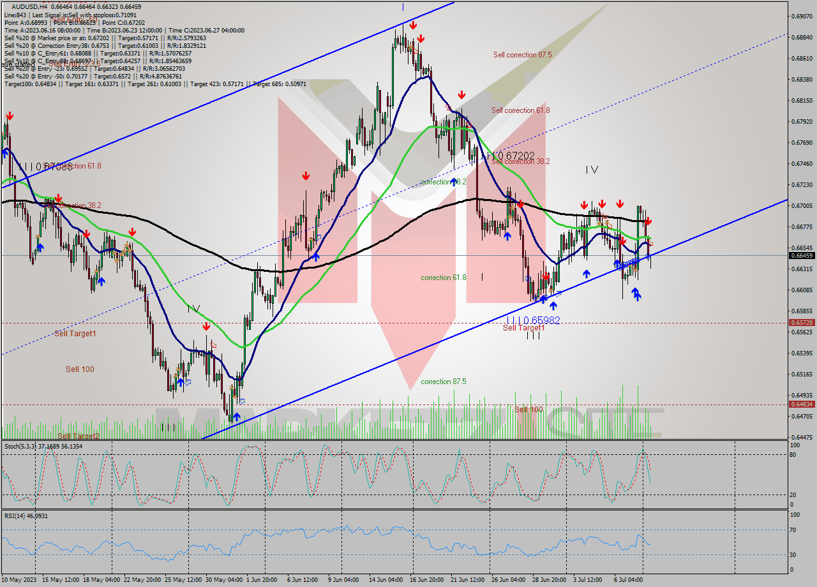The height and width of the screenshot is (587, 817).
Task: Click the 0.68380 price axis value
Action: (x=802, y=79)
